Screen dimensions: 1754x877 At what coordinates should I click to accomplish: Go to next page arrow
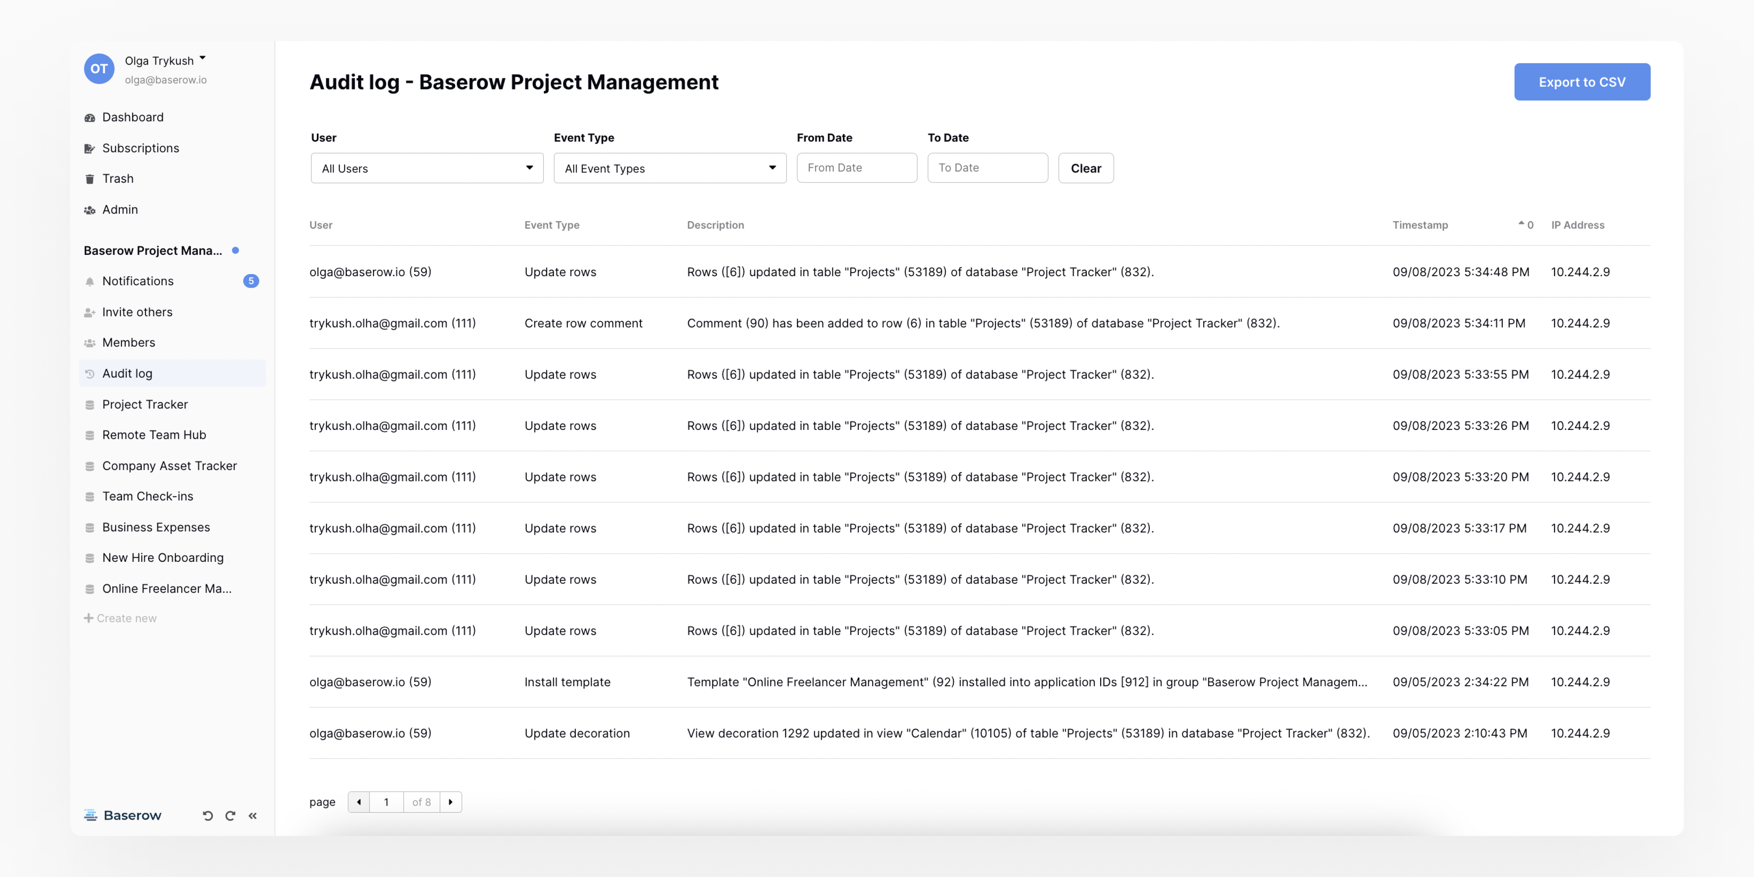(451, 802)
